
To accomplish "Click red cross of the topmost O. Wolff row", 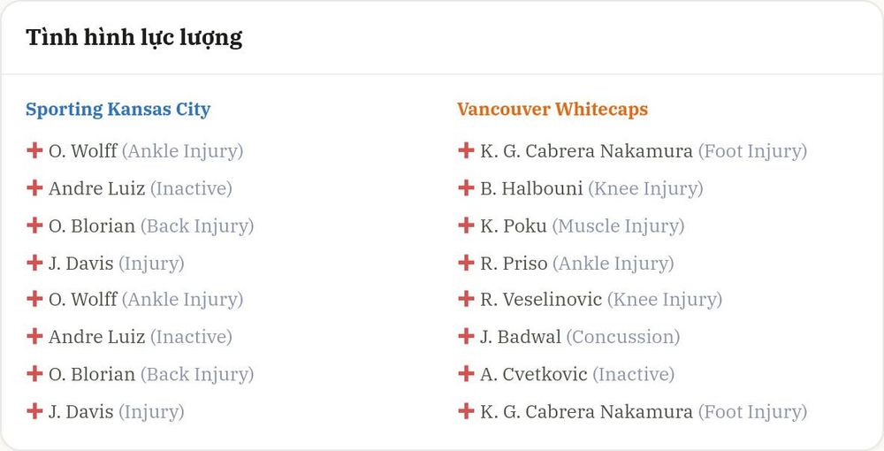I will pos(34,150).
